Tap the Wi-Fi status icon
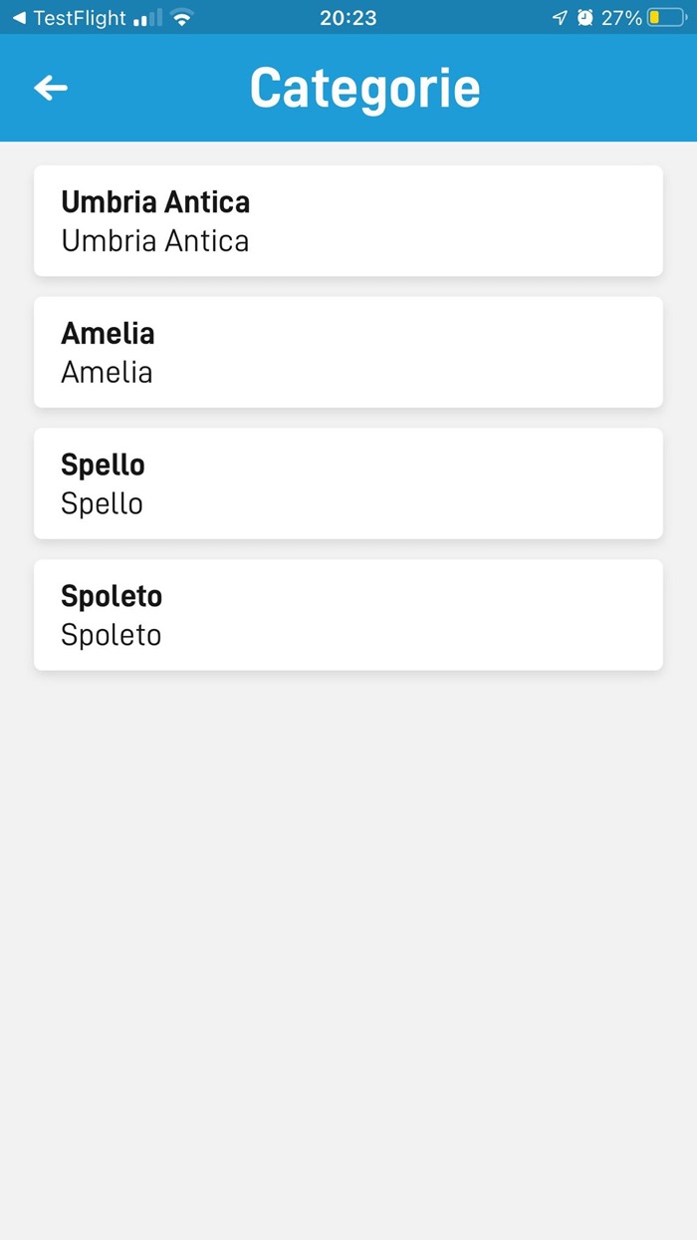 [181, 18]
